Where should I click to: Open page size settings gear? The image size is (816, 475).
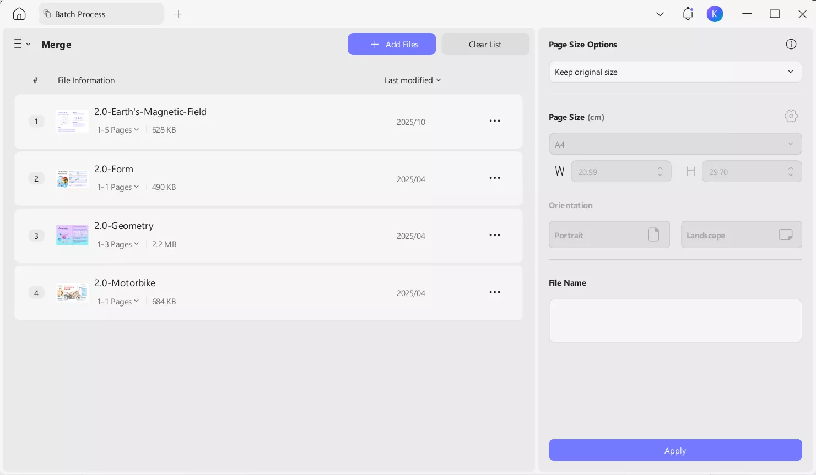coord(791,116)
